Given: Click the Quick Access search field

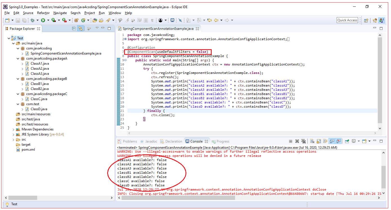Looking at the screenshot, I should [347, 20].
